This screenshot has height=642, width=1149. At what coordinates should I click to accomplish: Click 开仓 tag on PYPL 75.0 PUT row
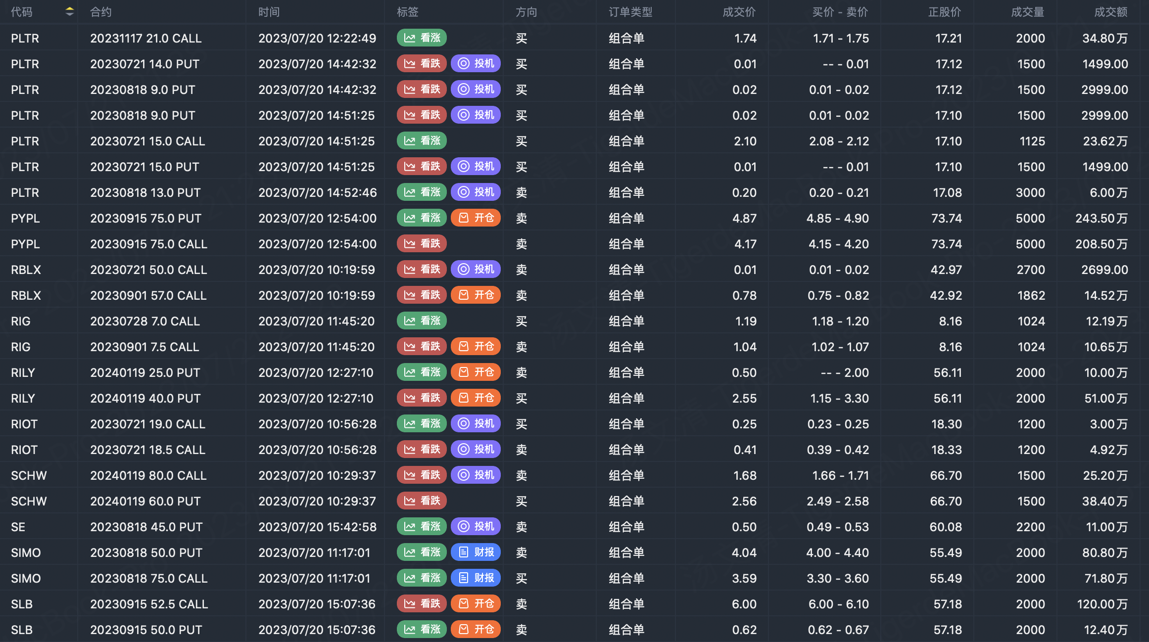pyautogui.click(x=476, y=218)
